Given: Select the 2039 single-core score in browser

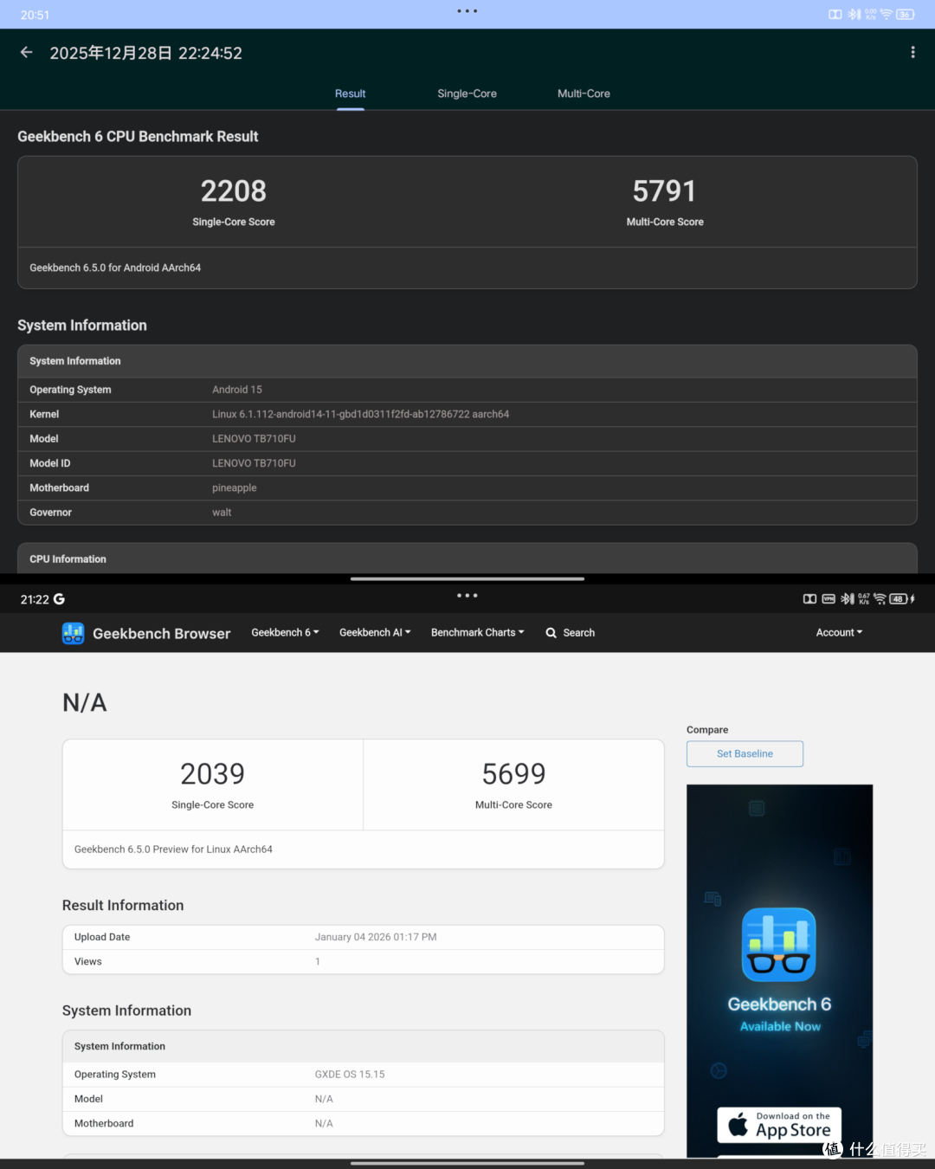Looking at the screenshot, I should click(212, 773).
